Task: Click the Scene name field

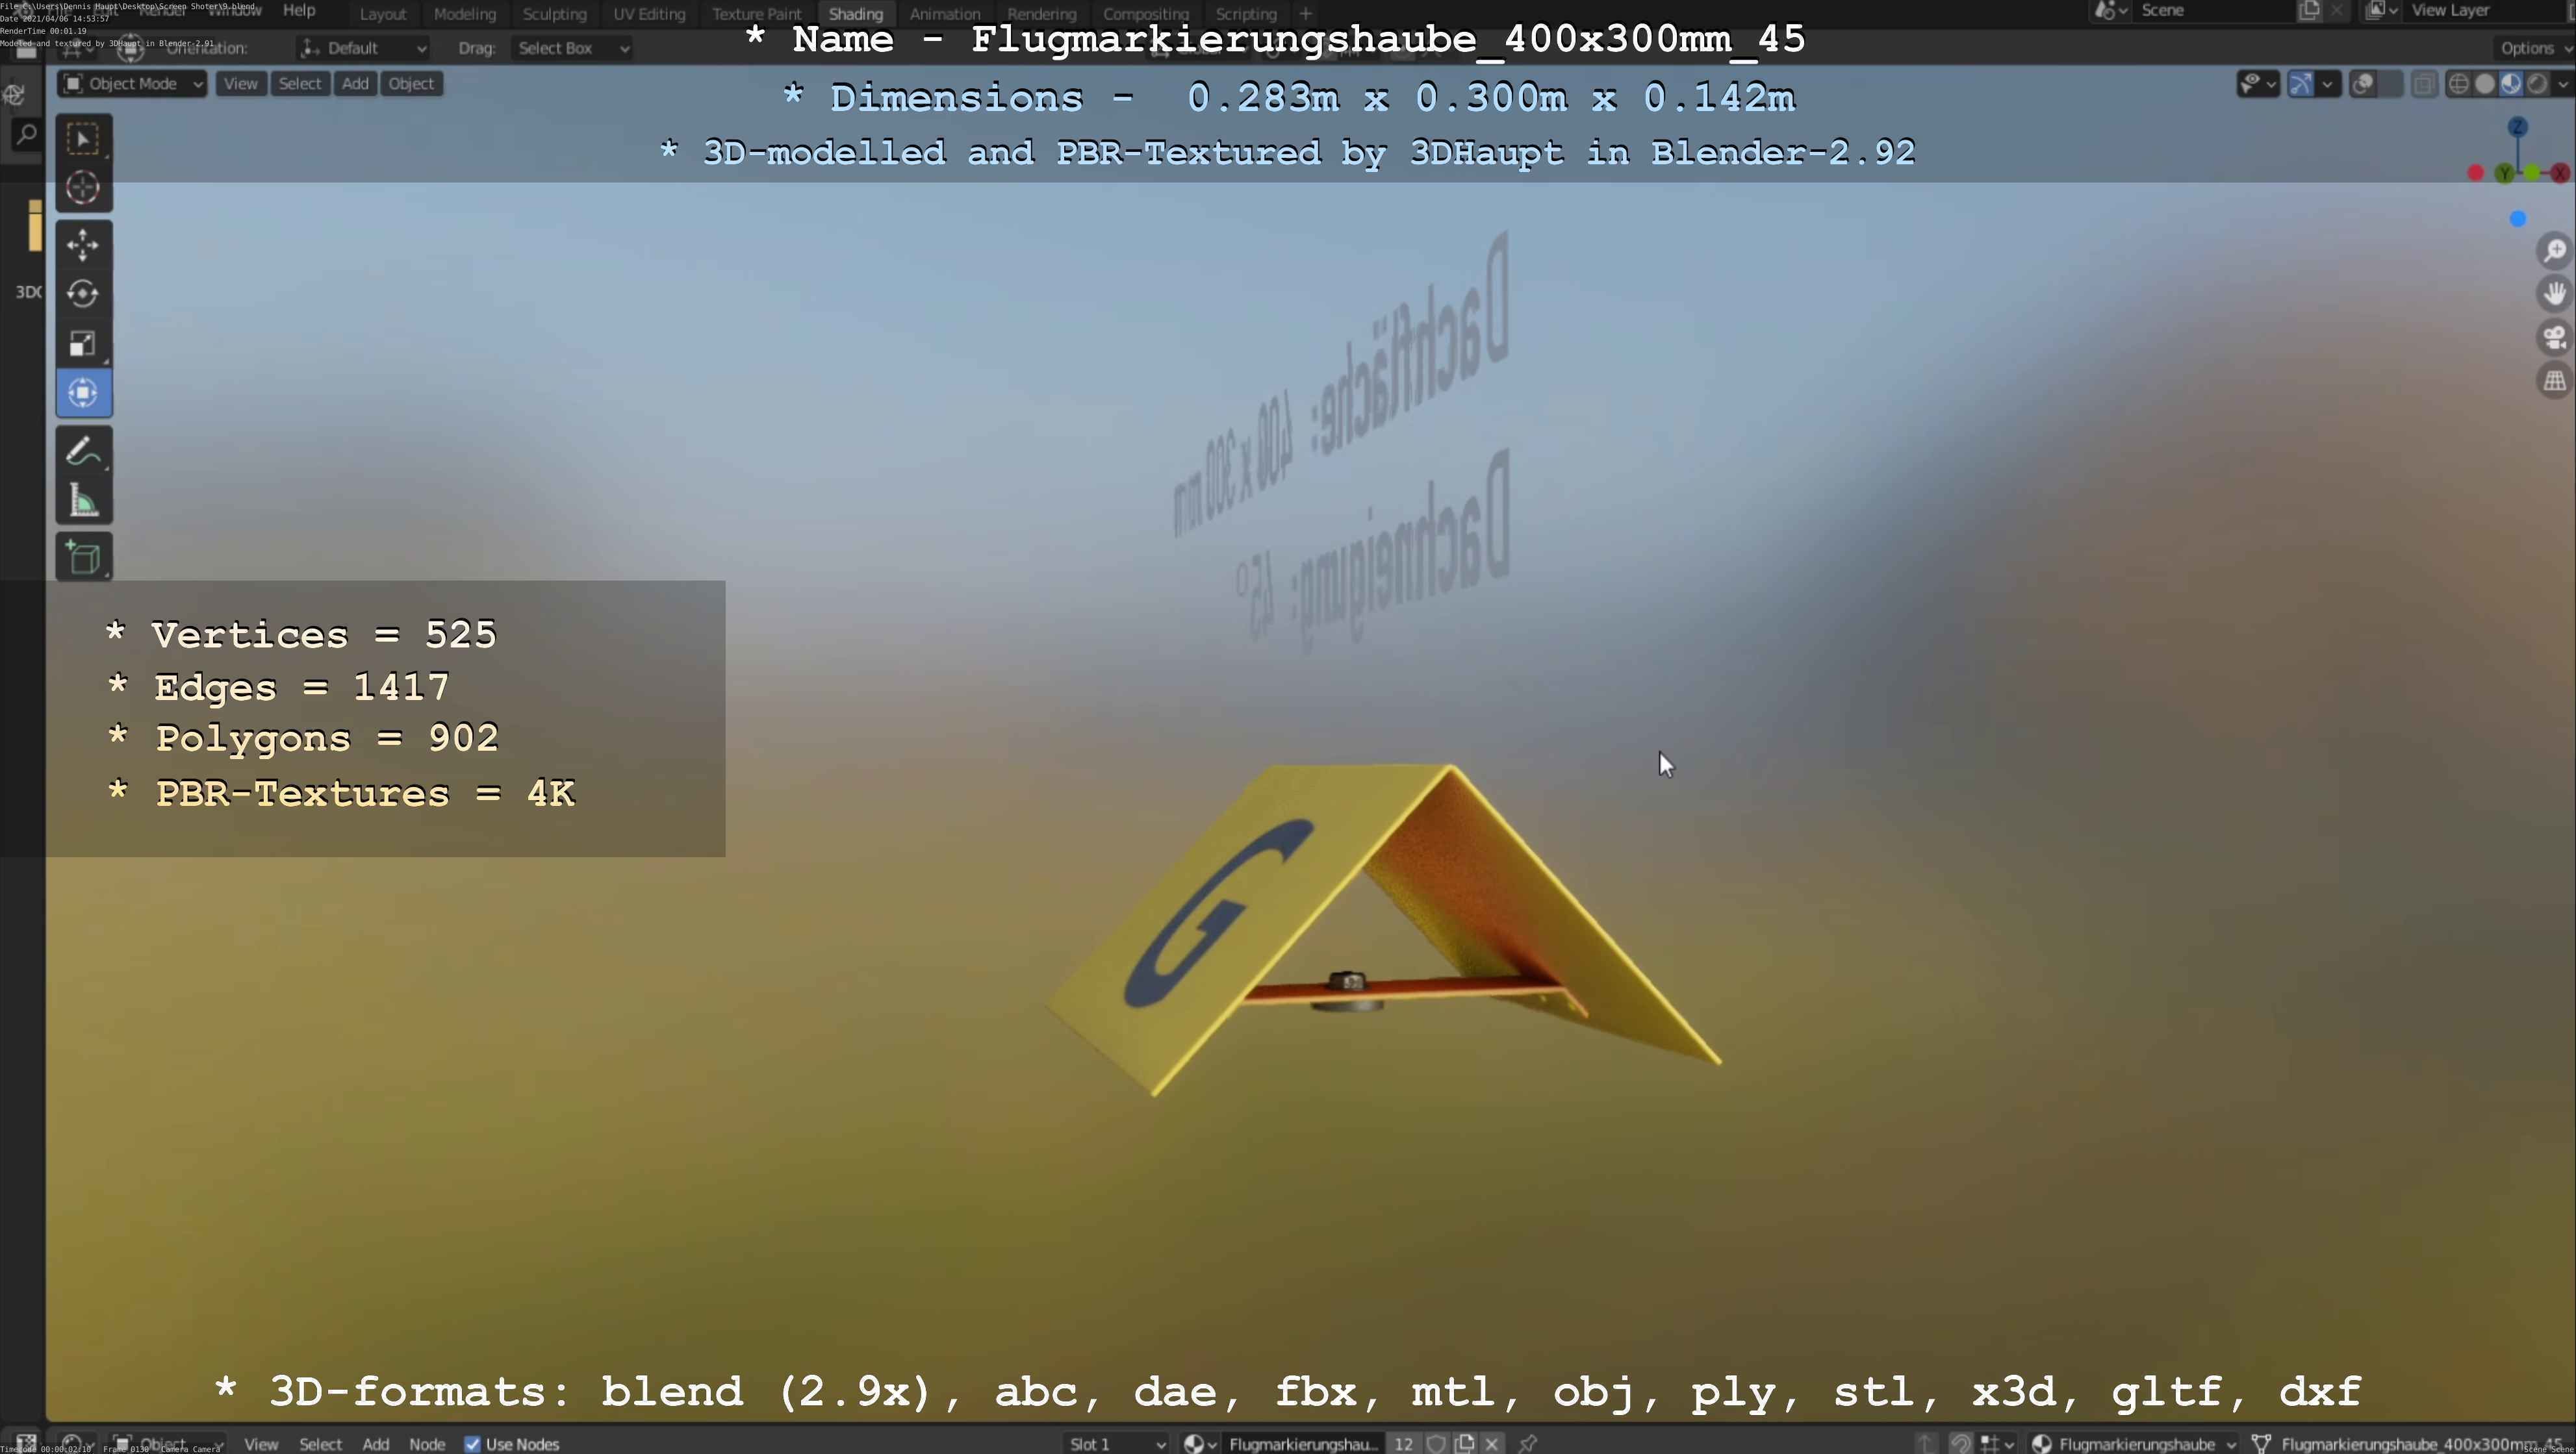Action: [x=2214, y=11]
